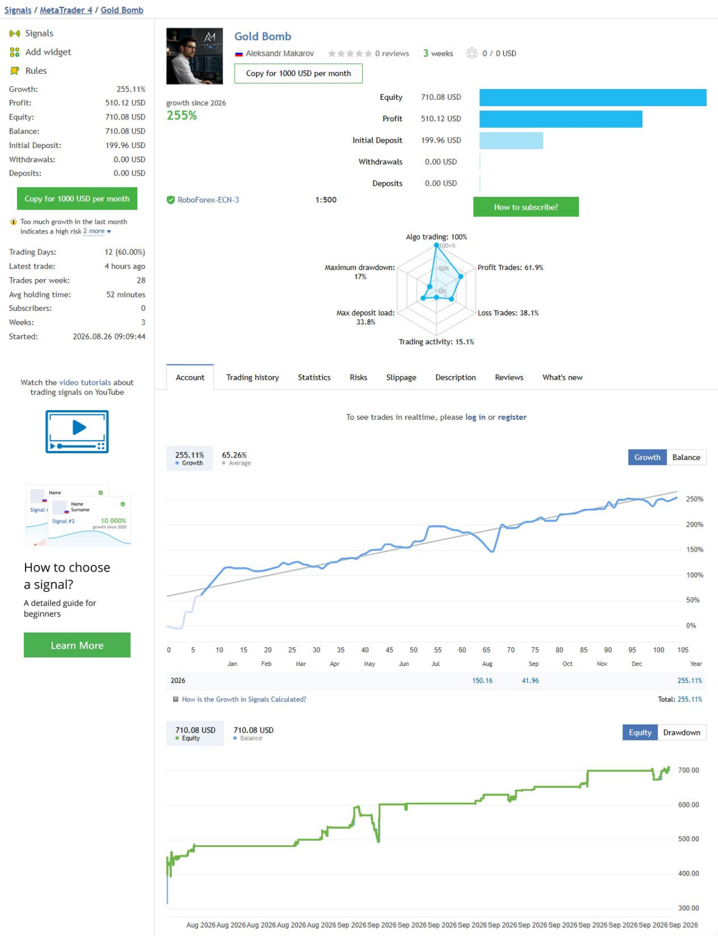718x936 pixels.
Task: Click the Add widget grid icon
Action: pyautogui.click(x=15, y=52)
